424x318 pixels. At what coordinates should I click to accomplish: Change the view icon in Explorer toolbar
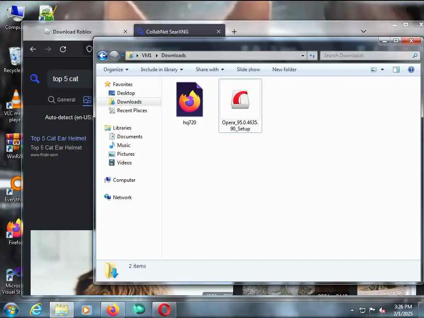(x=373, y=70)
